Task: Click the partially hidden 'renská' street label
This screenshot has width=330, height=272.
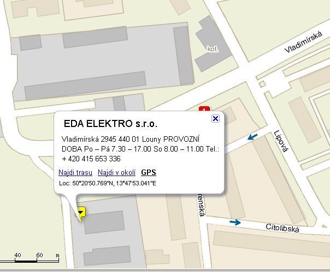Action: pos(202,205)
